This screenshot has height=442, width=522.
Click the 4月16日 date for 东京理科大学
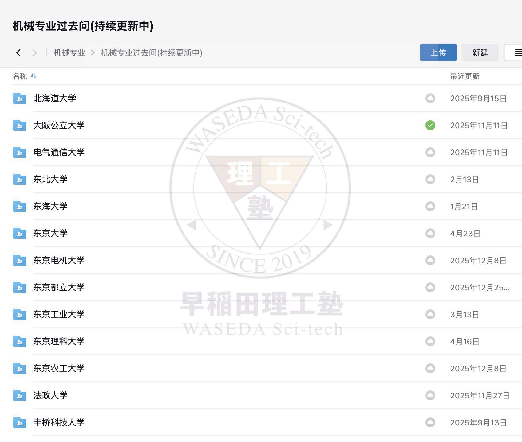[x=465, y=342]
